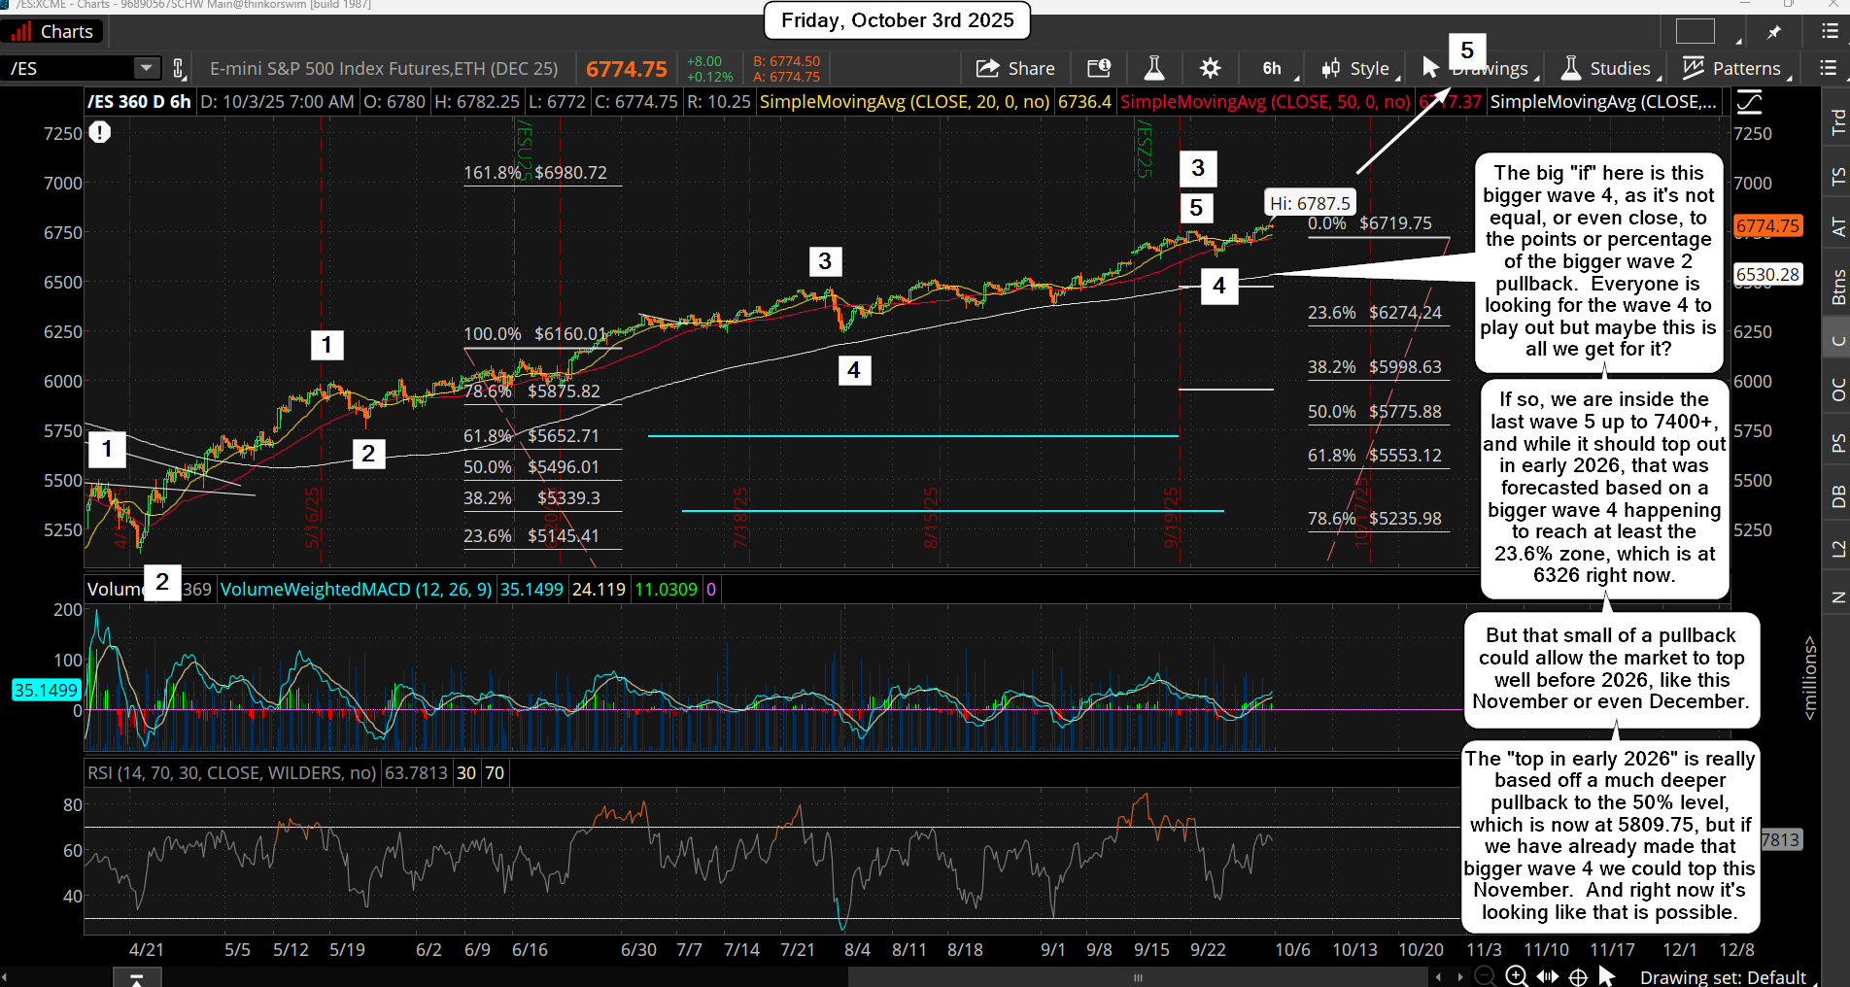1850x987 pixels.
Task: Click Drawing set: Default selector
Action: pyautogui.click(x=1722, y=976)
